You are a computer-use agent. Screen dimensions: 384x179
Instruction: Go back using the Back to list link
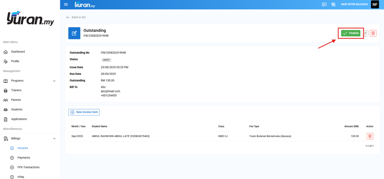pyautogui.click(x=76, y=17)
